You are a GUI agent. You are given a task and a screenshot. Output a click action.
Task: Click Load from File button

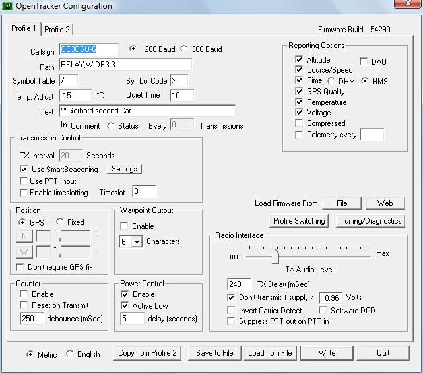(270, 353)
